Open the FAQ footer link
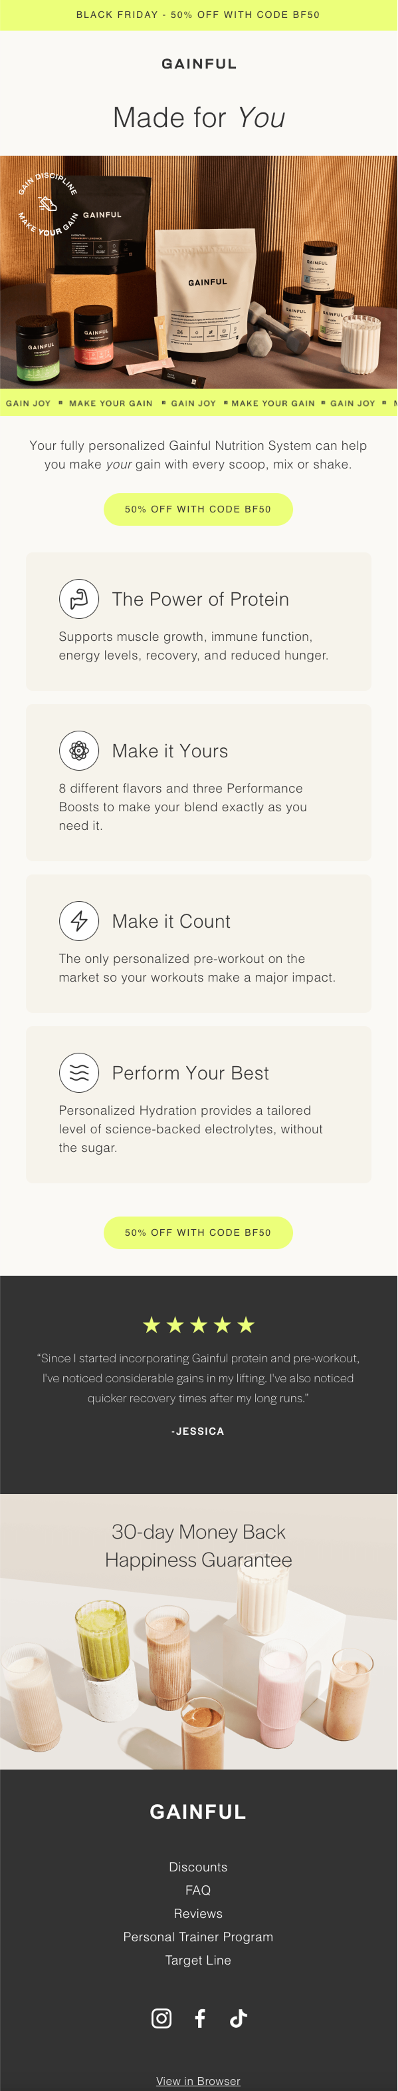398x2091 pixels. 198,1891
